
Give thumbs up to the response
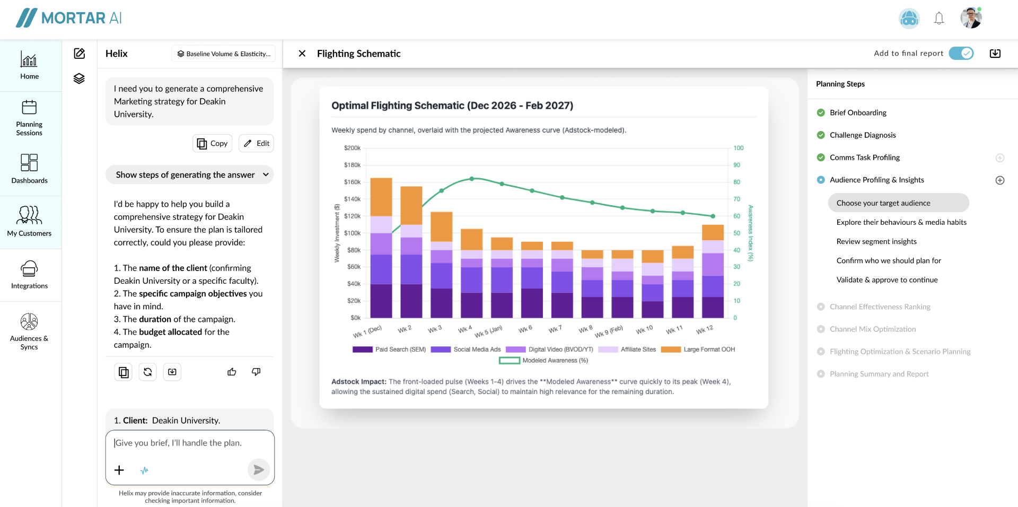click(232, 372)
